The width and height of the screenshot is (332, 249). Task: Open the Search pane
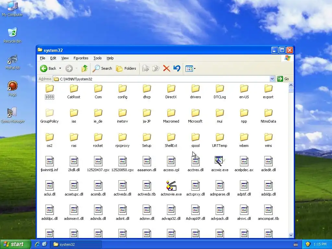pyautogui.click(x=102, y=68)
